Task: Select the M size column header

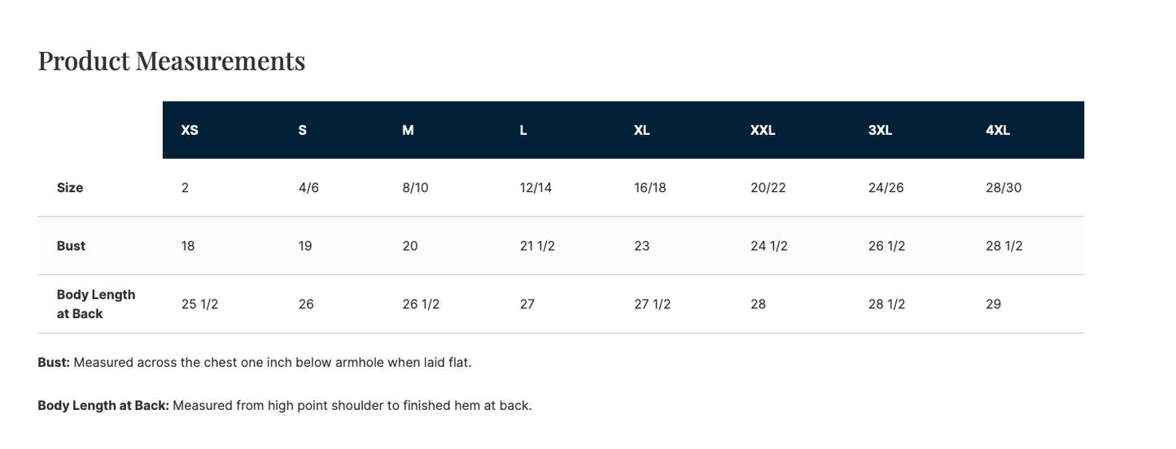Action: coord(408,130)
